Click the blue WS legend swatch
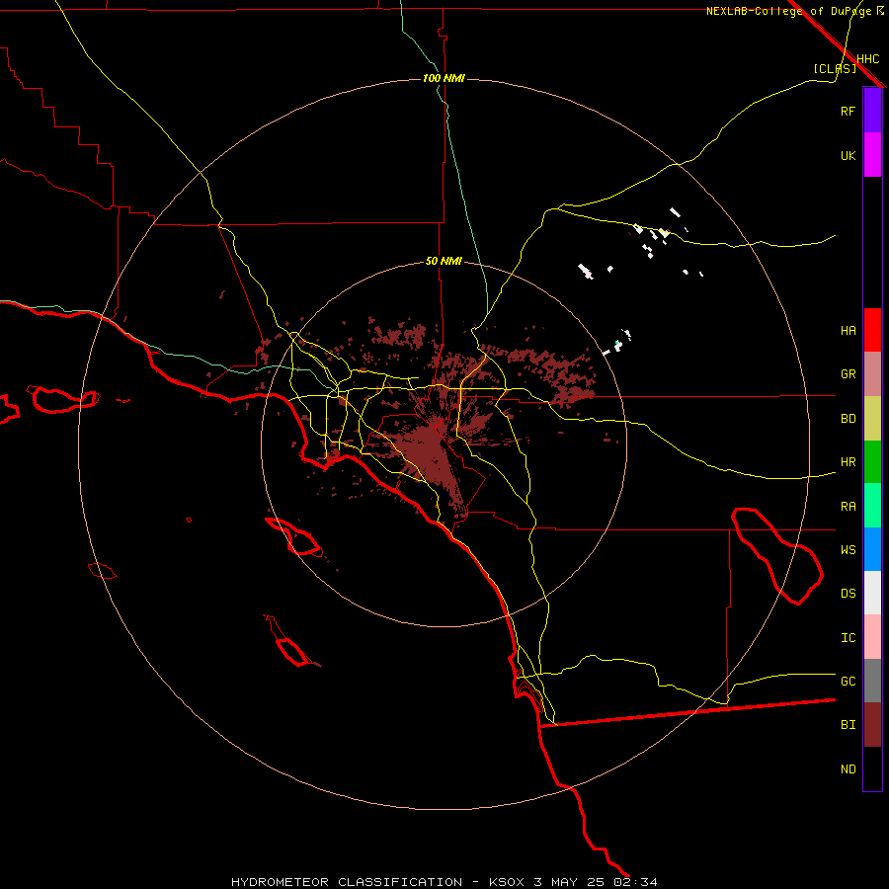889x889 pixels. [x=872, y=549]
